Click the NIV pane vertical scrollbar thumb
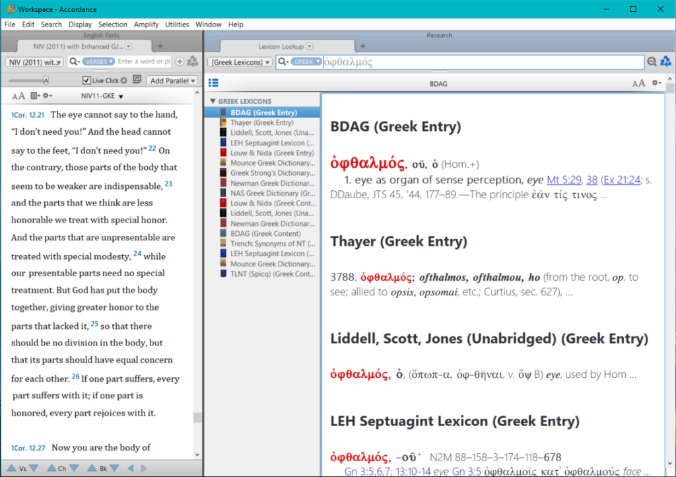 [x=197, y=417]
